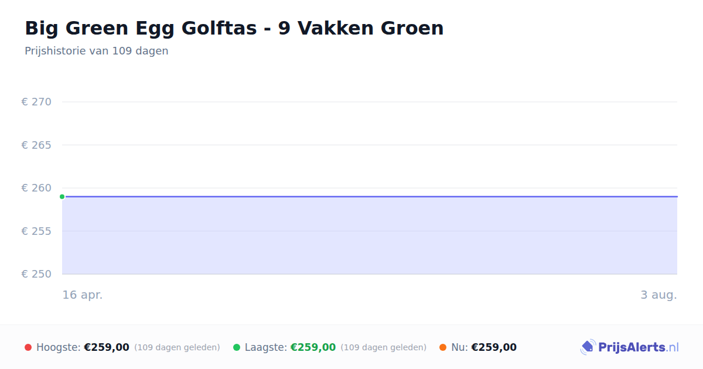Click the € 255 axis label
Viewport: 703px width, 369px height.
tap(36, 231)
